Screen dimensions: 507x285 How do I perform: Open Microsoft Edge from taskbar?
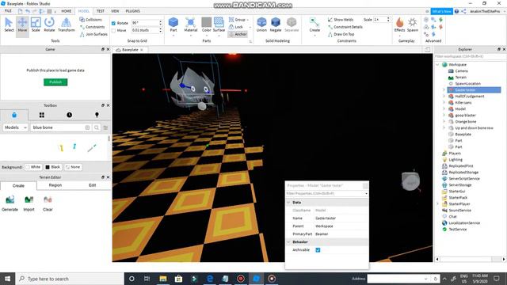tap(210, 279)
